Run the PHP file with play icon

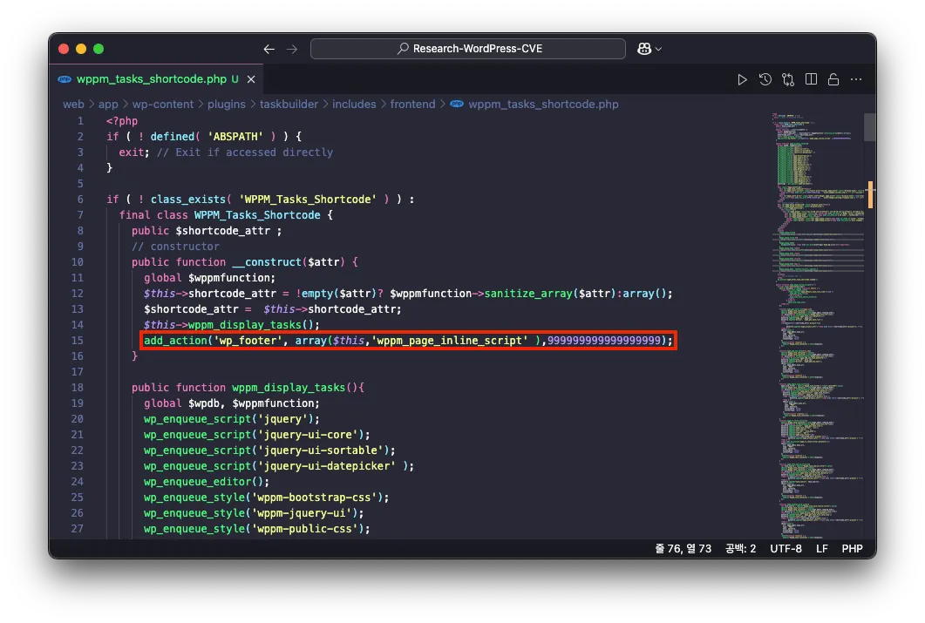click(x=742, y=79)
